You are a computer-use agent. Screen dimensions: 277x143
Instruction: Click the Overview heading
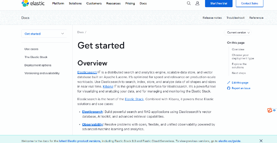click(93, 63)
